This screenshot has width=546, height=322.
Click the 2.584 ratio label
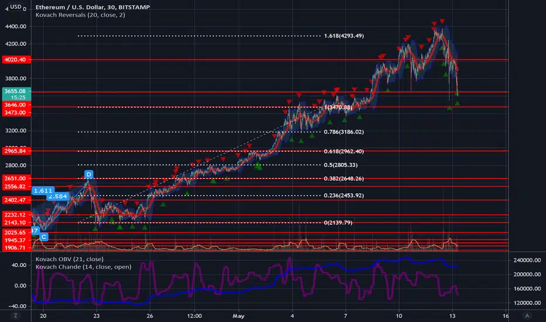(x=58, y=196)
